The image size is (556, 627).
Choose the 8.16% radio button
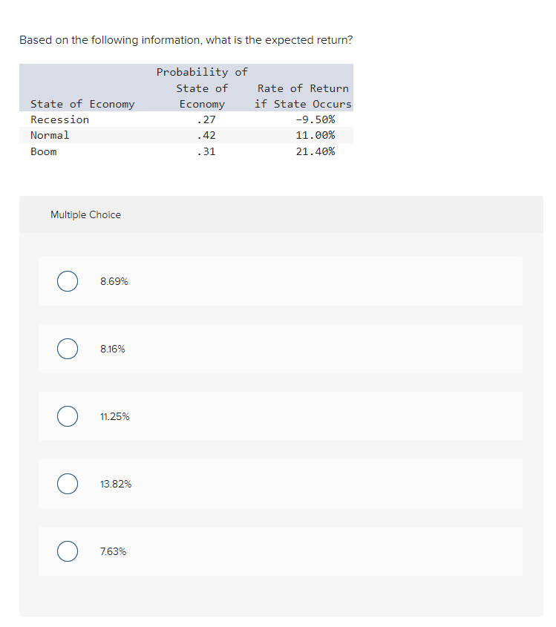point(68,349)
